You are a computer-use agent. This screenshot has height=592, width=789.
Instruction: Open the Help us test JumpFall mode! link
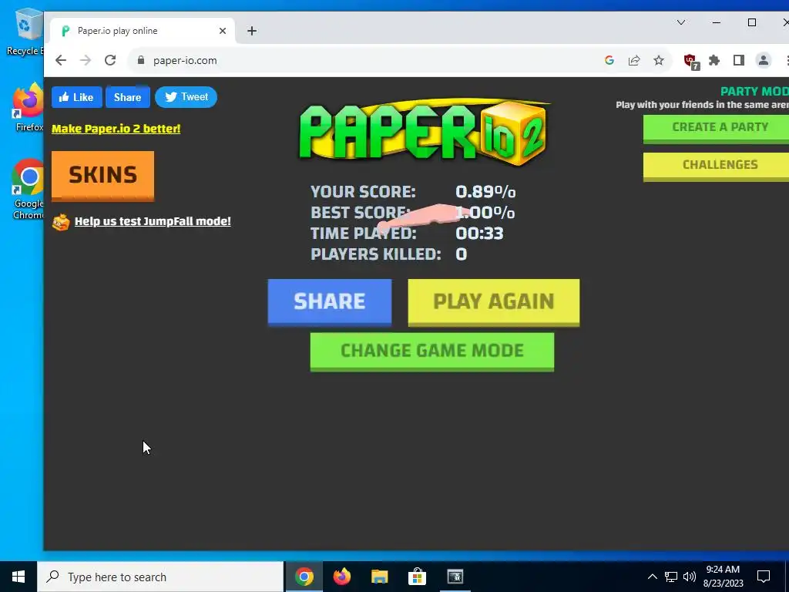(x=153, y=221)
